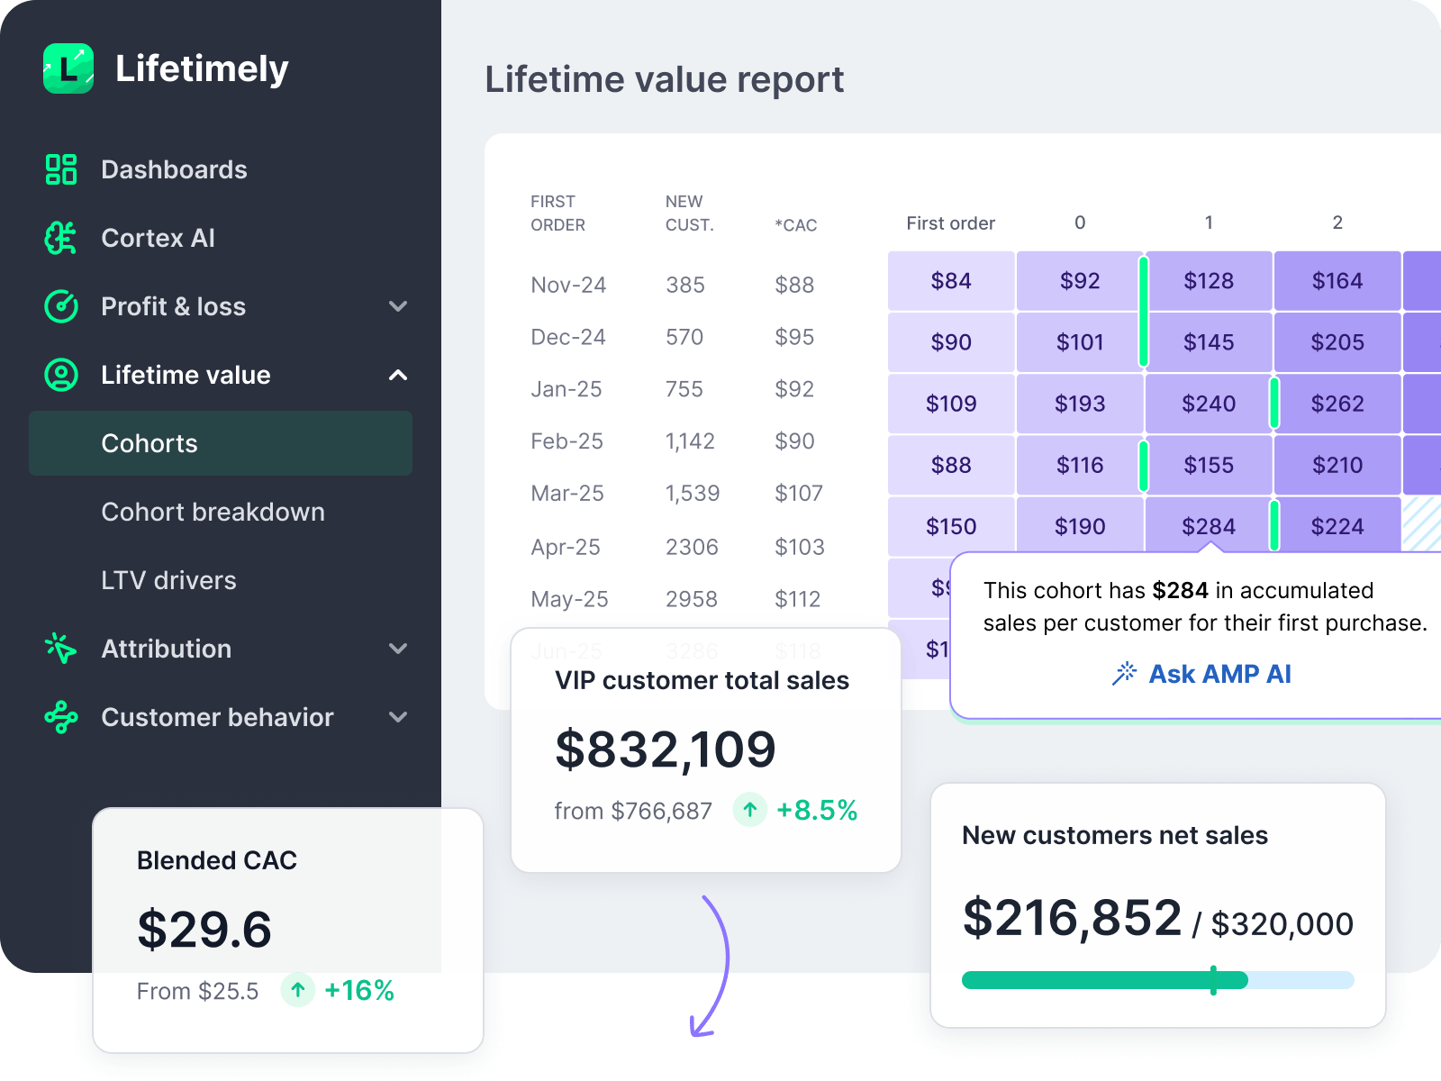This screenshot has height=1081, width=1441.
Task: Expand the Customer behavior chevron
Action: (398, 717)
